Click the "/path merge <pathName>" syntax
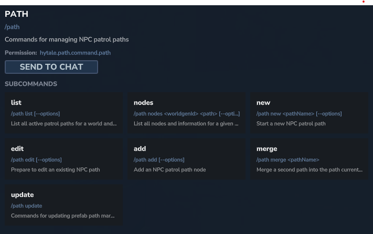This screenshot has height=234, width=373. pyautogui.click(x=287, y=160)
